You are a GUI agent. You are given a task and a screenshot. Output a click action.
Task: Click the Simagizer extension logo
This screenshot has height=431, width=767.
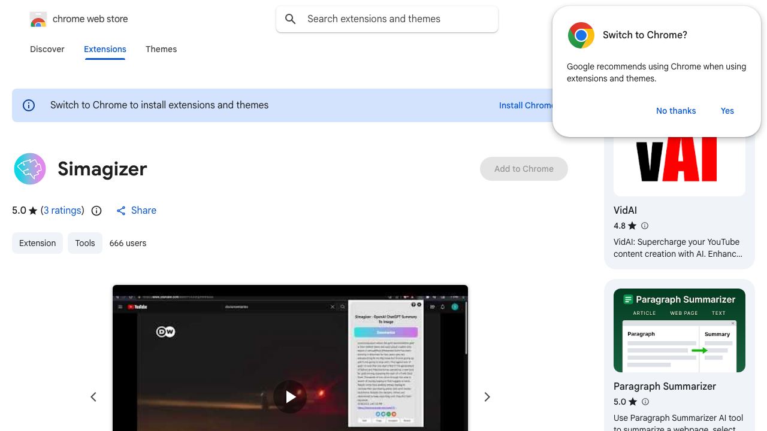(x=30, y=169)
